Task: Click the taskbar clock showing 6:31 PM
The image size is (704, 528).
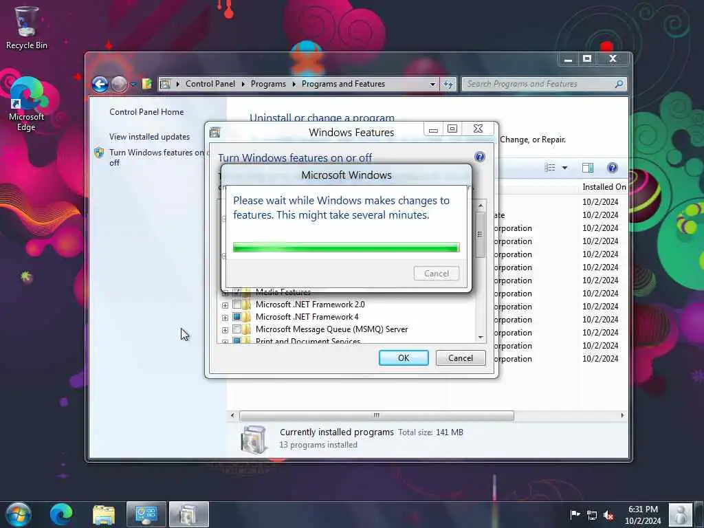Action: [x=643, y=515]
